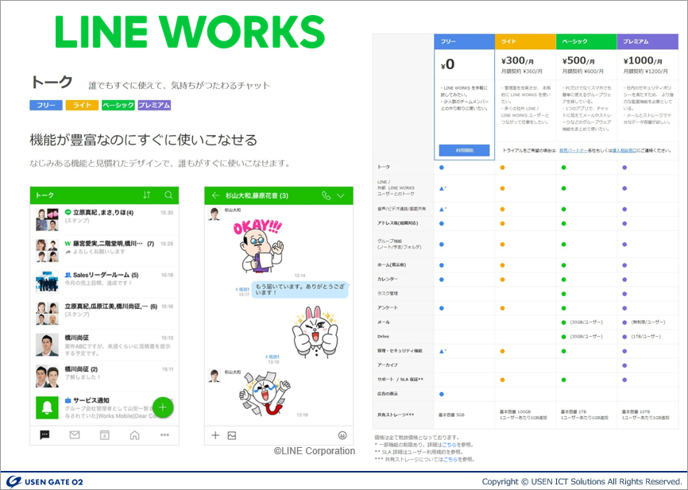Click the purple プレミアム badge under トーク heading
Viewport: 688px width, 490px height.
pos(154,106)
